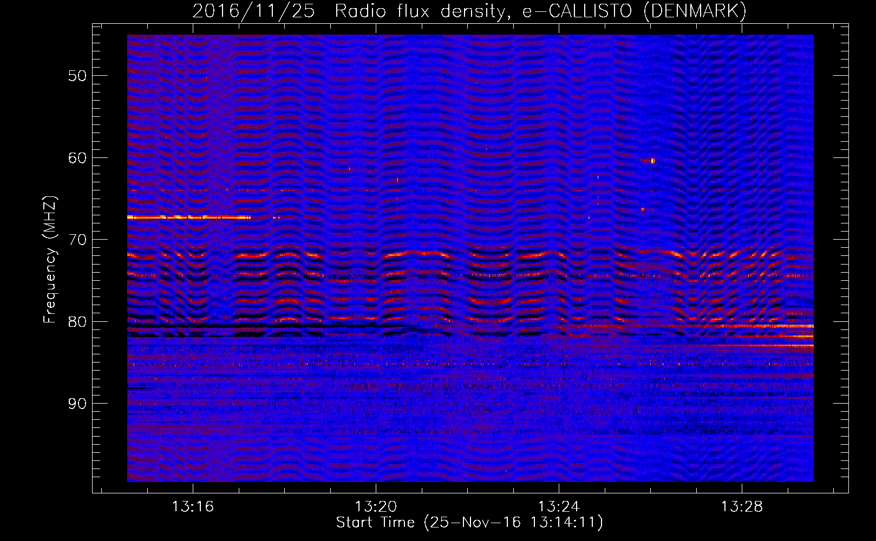Click the 90 MHz frequency tick label

pos(77,404)
